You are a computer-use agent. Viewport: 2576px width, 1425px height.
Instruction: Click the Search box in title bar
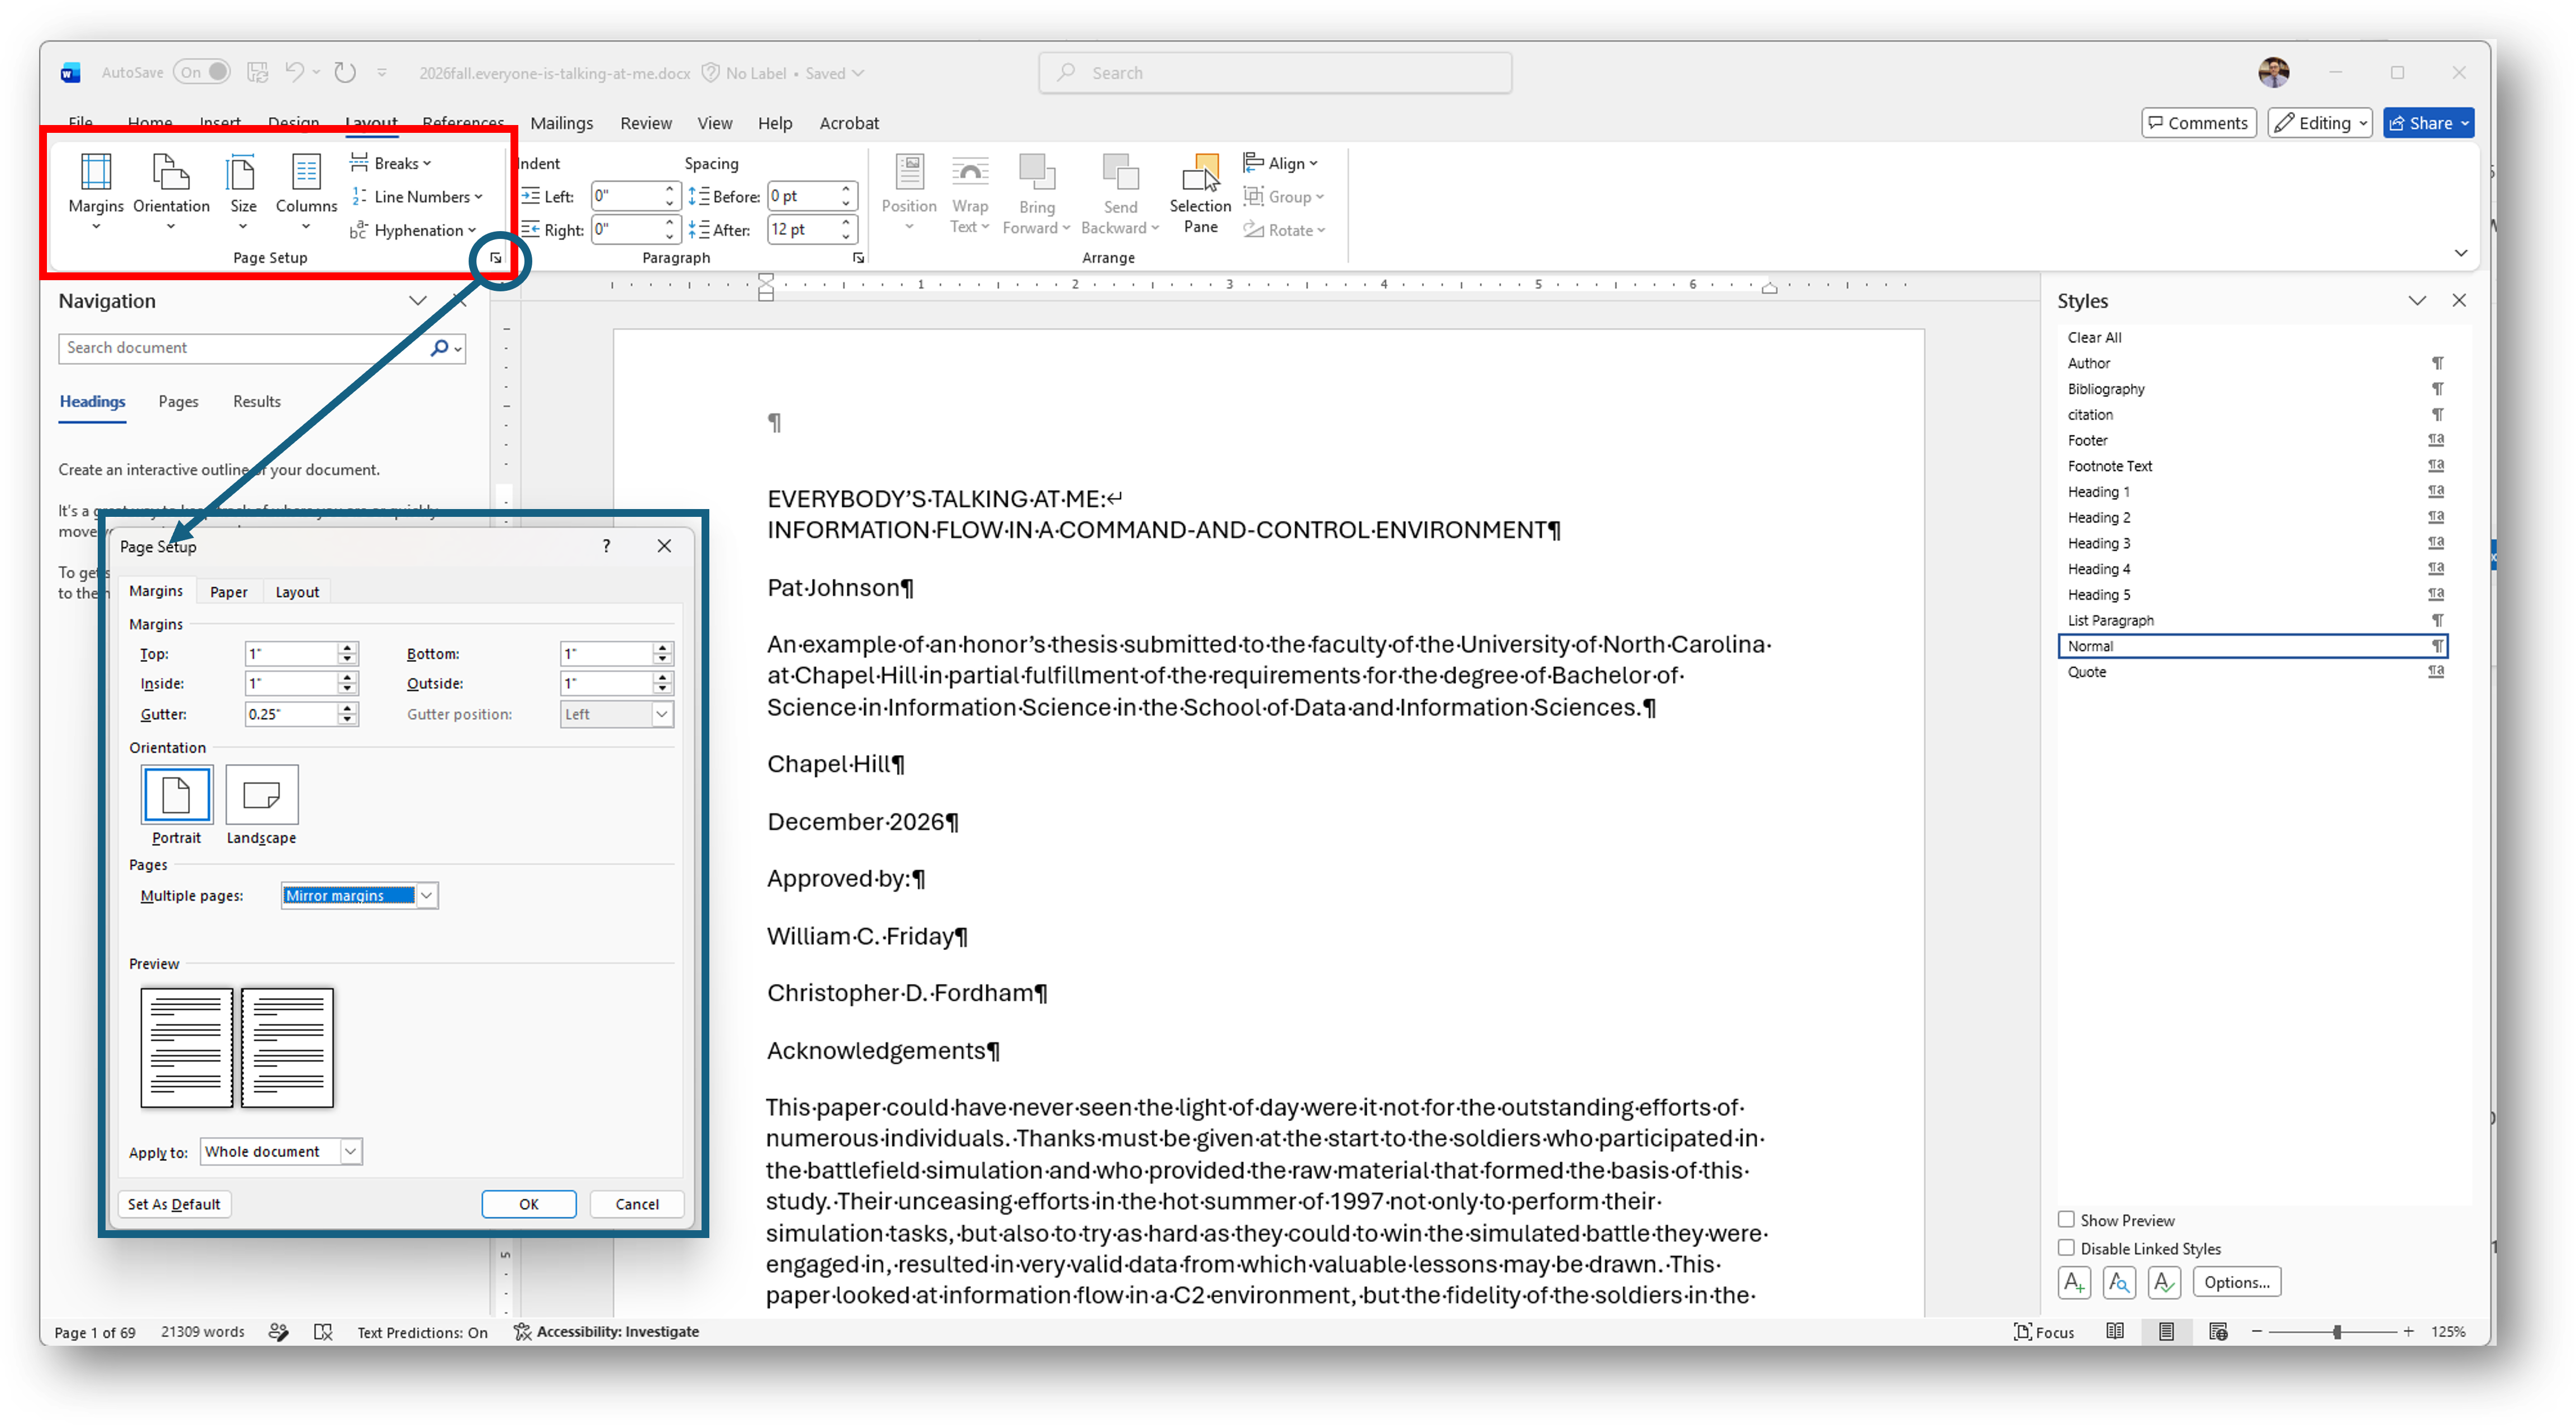pos(1275,73)
